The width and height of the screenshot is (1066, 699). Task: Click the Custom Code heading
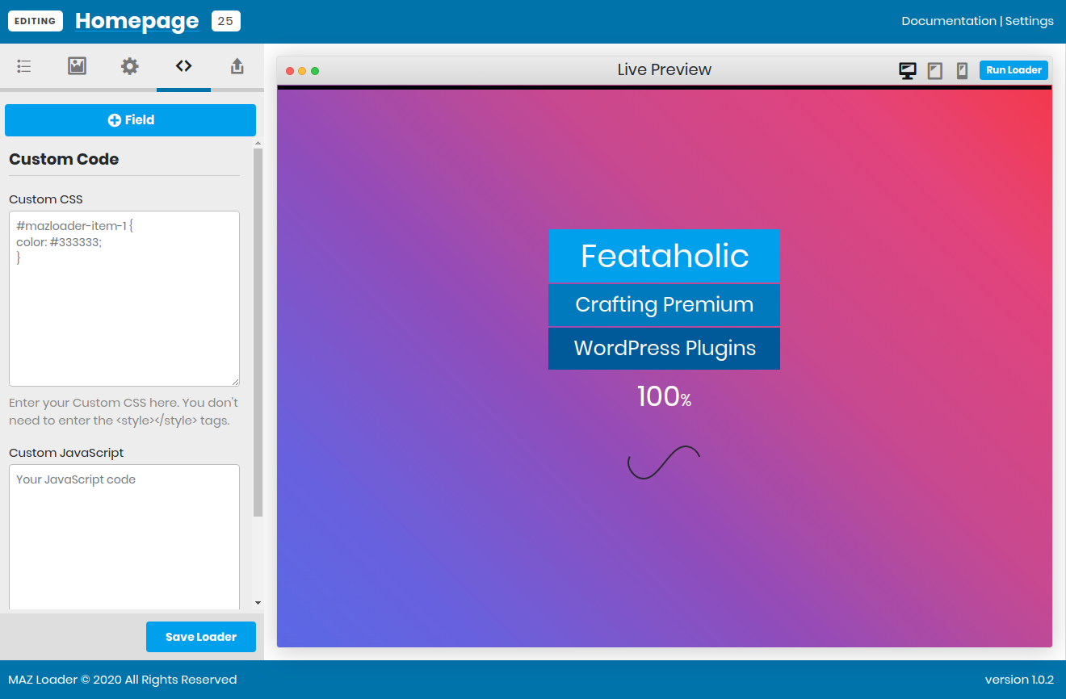[64, 159]
